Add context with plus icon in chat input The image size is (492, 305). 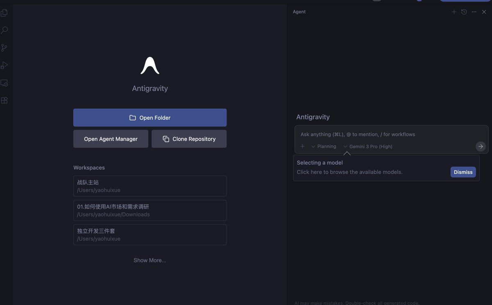(303, 146)
